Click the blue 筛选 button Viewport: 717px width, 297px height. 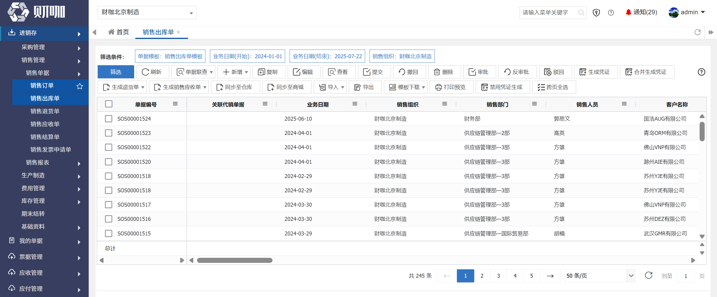click(116, 72)
